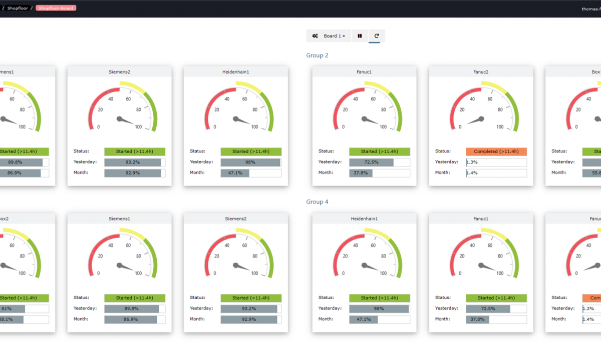Click the fully visible Siemens1 card title
The image size is (601, 350).
coord(119,218)
